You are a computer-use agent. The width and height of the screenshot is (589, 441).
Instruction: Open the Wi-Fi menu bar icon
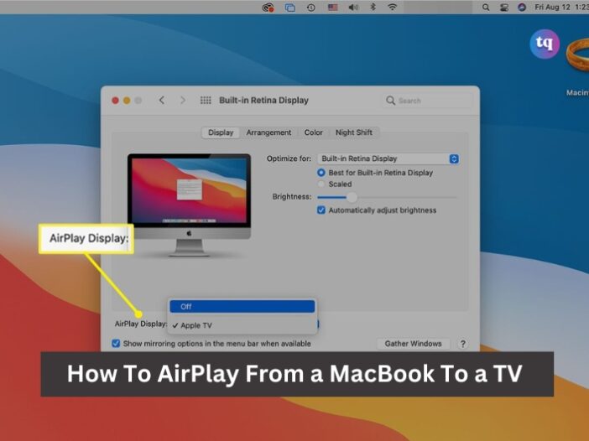tap(392, 7)
